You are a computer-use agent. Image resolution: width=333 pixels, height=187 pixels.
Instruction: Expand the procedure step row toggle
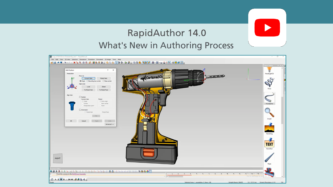pos(51,174)
